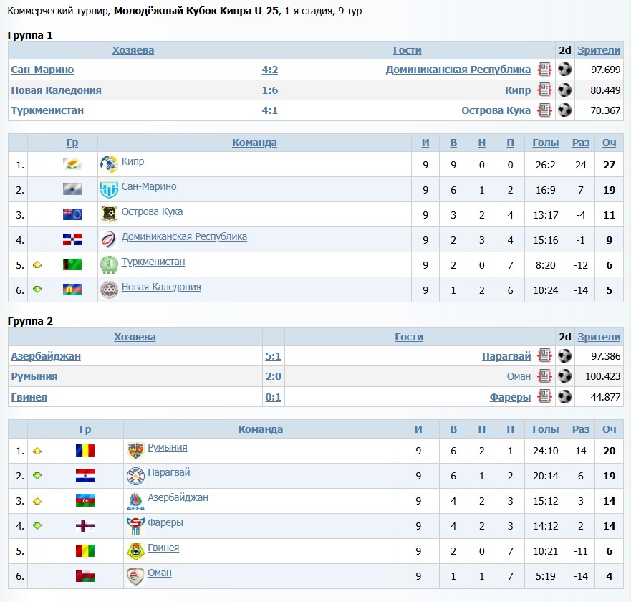Click the Азербайджан AFFA team logo
The width and height of the screenshot is (631, 602).
(x=135, y=501)
